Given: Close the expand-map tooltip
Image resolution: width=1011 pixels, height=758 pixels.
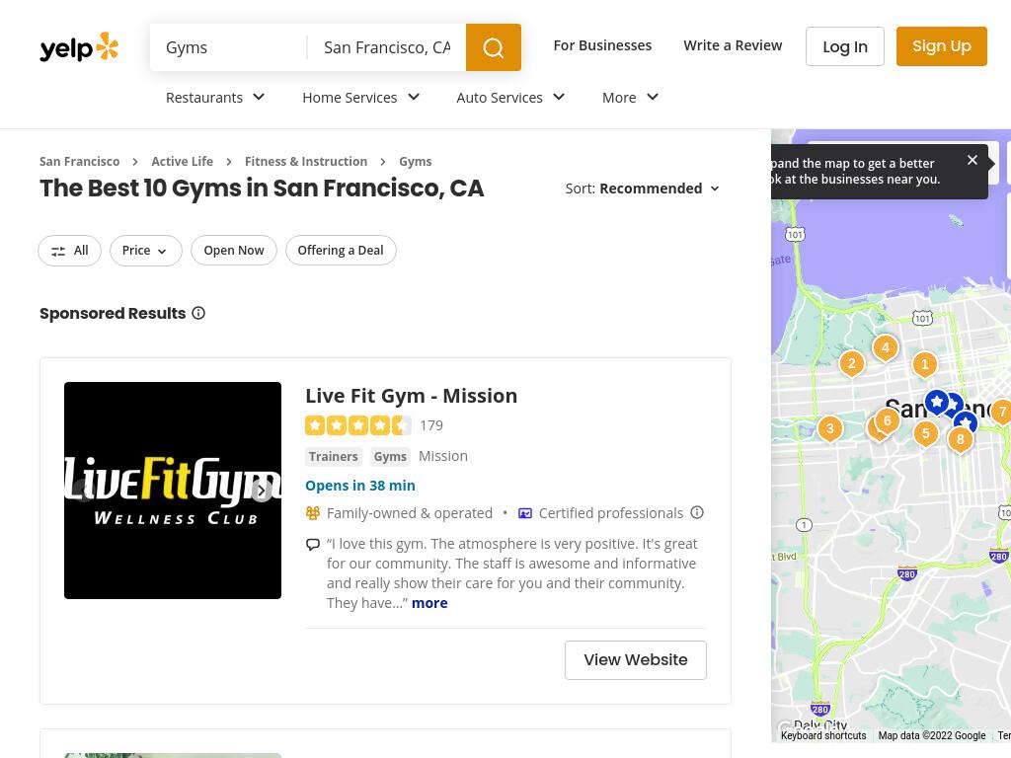Looking at the screenshot, I should (x=972, y=160).
